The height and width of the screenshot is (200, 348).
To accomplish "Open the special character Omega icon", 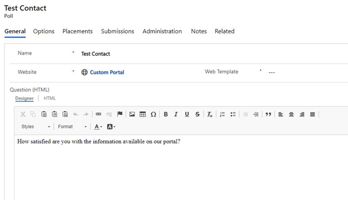I will point(153,115).
